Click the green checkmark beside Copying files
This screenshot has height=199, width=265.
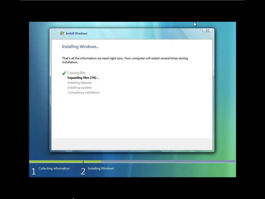[64, 73]
